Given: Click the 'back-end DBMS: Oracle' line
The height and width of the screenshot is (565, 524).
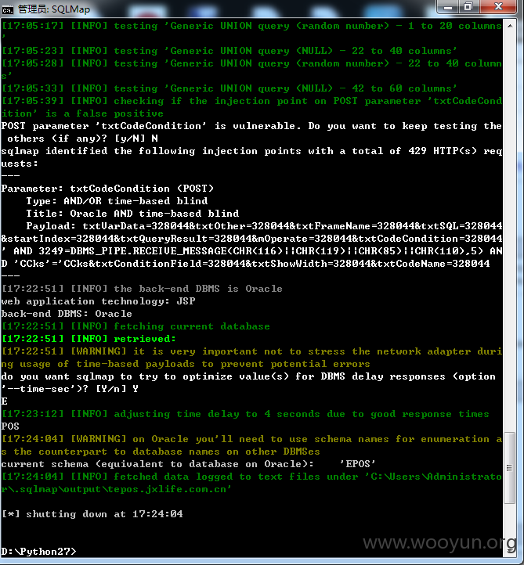Looking at the screenshot, I should pyautogui.click(x=67, y=314).
